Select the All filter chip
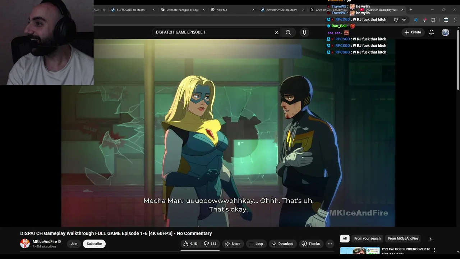The width and height of the screenshot is (460, 259). [x=345, y=238]
